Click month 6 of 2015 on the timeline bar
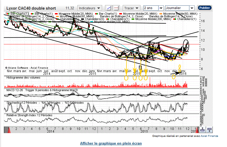 pos(141,129)
